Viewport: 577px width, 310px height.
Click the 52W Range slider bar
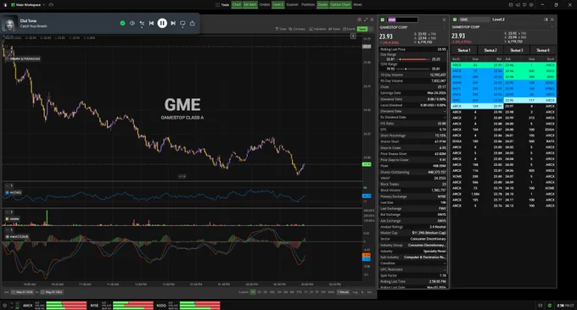coord(413,69)
